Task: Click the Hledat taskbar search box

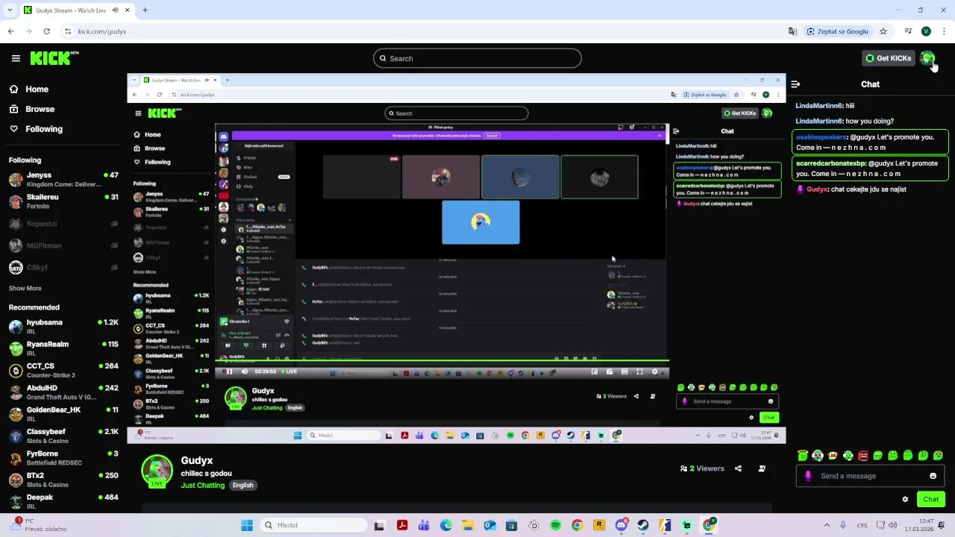Action: point(313,525)
